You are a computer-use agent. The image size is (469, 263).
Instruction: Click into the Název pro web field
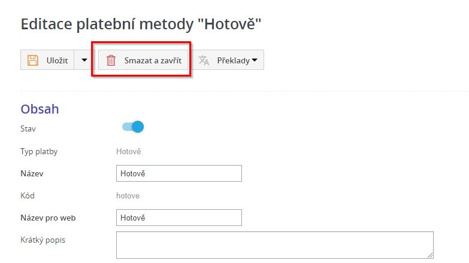click(178, 218)
